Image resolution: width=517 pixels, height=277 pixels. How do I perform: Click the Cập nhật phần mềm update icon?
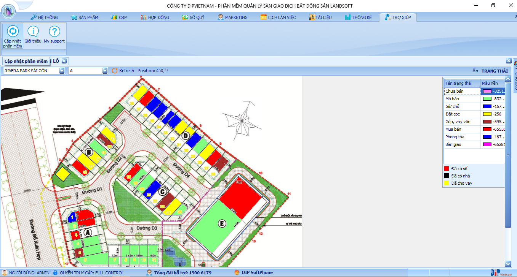(x=13, y=31)
